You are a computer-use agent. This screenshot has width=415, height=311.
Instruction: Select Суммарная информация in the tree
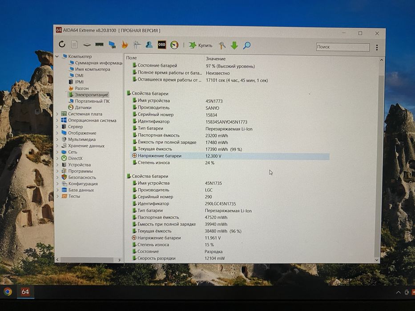[x=98, y=63]
